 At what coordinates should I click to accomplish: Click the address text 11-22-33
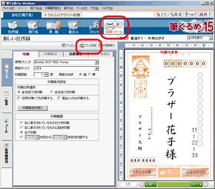point(194,143)
